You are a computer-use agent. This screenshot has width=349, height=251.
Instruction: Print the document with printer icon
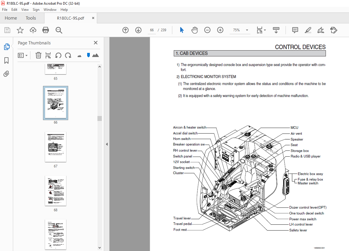point(46,30)
